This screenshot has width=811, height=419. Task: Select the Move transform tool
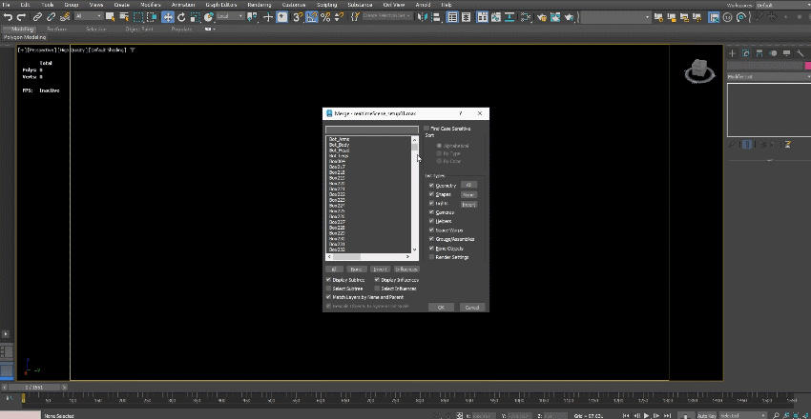(x=169, y=17)
